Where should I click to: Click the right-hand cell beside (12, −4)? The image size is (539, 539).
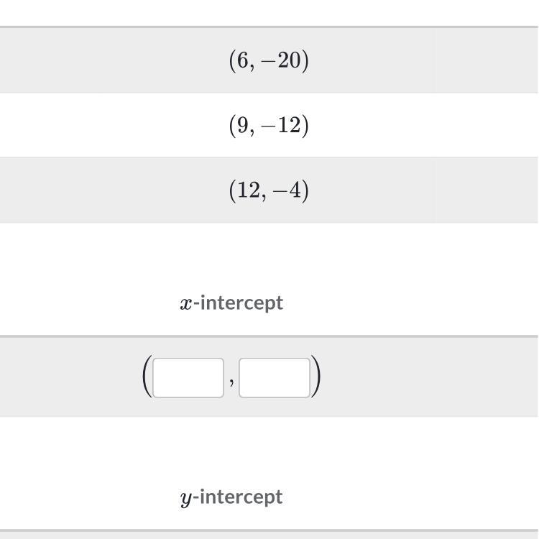tap(486, 190)
